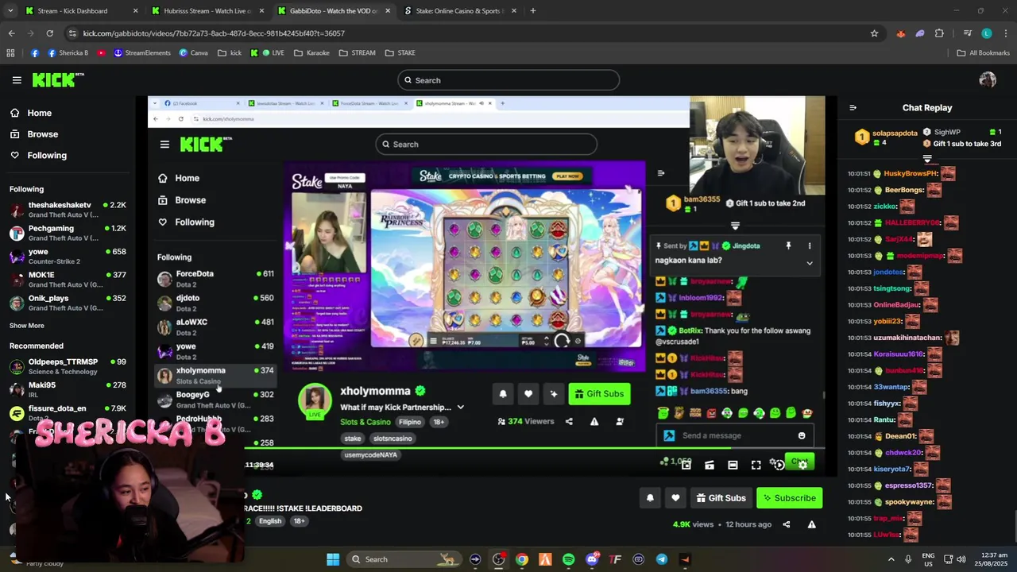Click clock and date in taskbar
Viewport: 1017px width, 572px height.
[990, 559]
